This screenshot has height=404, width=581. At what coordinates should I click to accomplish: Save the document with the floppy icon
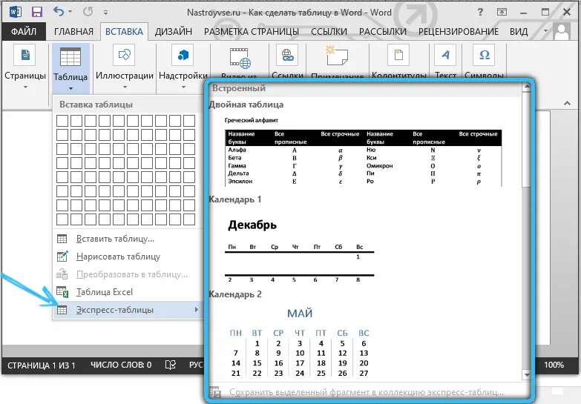pos(36,12)
